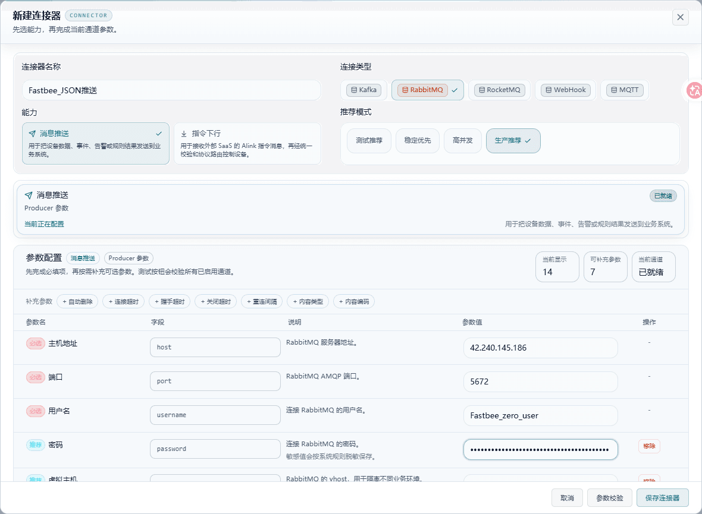
Task: Click the paper-plane icon beside 消息推送 heading
Action: point(28,195)
